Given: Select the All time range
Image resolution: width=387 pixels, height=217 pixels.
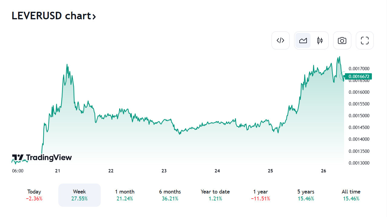Looking at the screenshot, I should coord(351,195).
